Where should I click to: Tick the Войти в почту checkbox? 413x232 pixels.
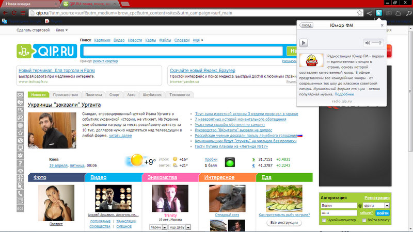pyautogui.click(x=364, y=220)
